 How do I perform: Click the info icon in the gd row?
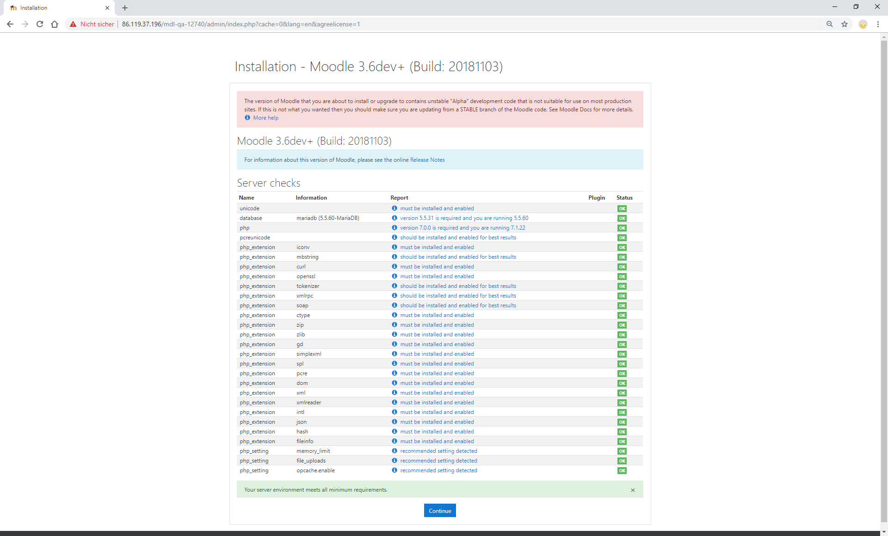(395, 344)
